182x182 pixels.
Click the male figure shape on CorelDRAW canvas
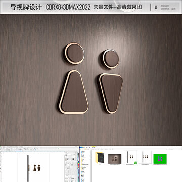tap(39, 168)
